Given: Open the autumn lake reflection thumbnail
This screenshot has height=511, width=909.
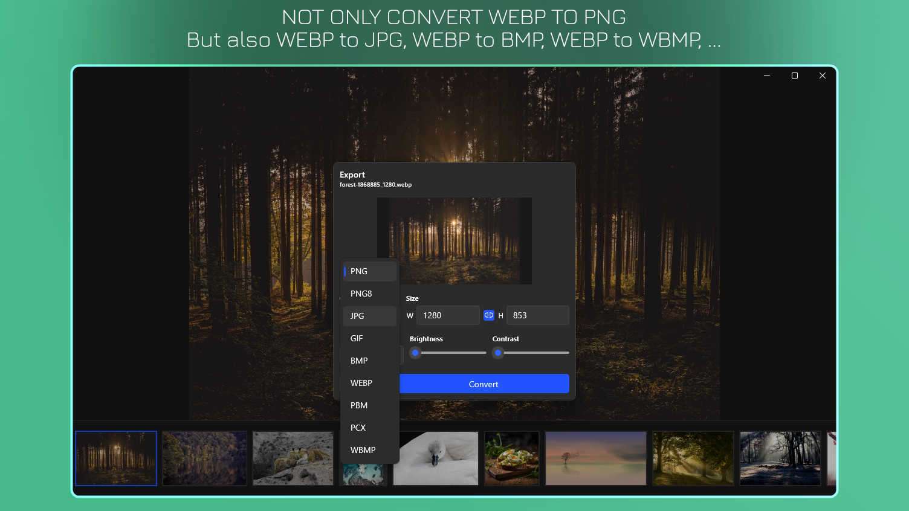Looking at the screenshot, I should pyautogui.click(x=205, y=458).
